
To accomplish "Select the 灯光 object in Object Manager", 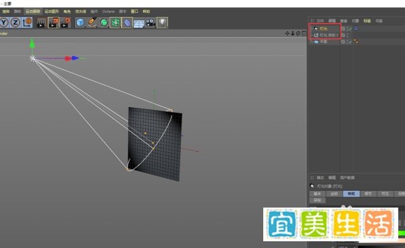I will pos(323,28).
